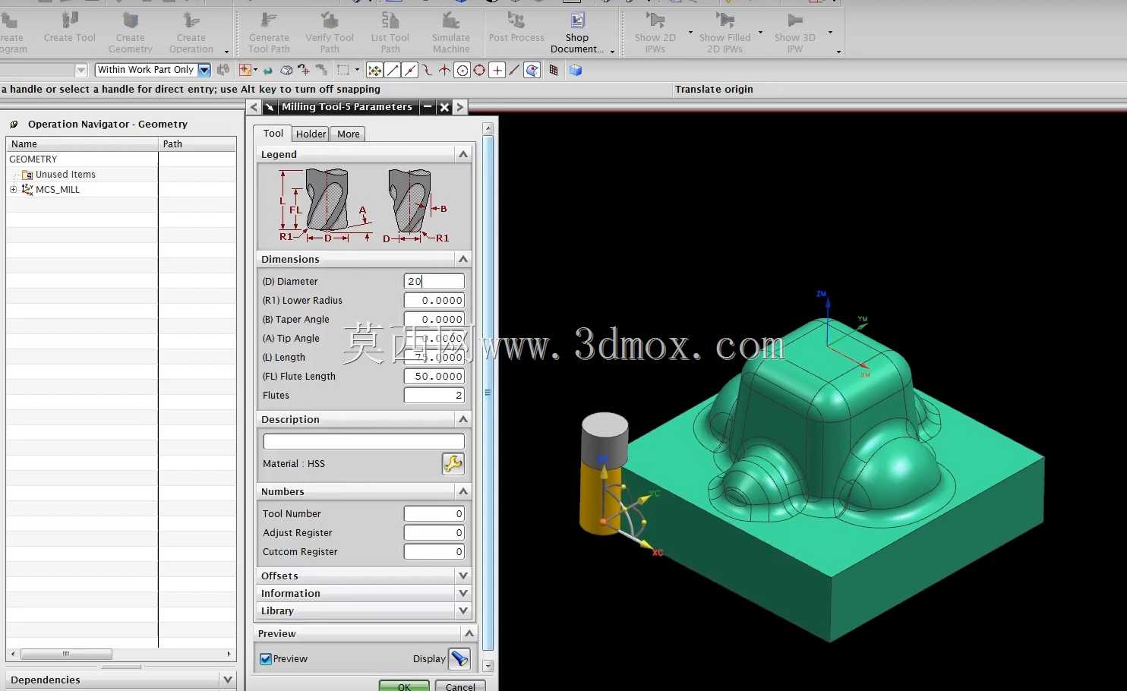The width and height of the screenshot is (1127, 691).
Task: Click the Diameter input field
Action: coord(434,281)
